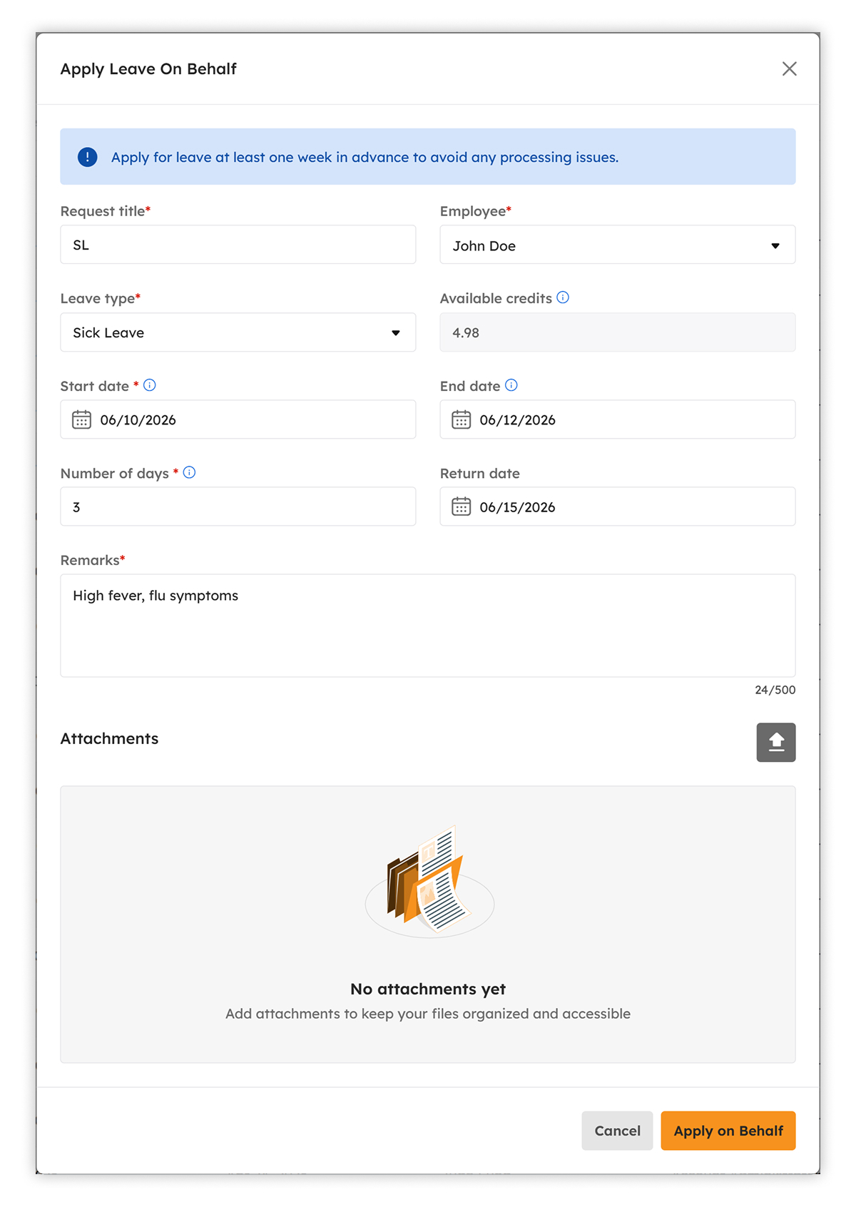Expand the Leave type dropdown arrow
This screenshot has height=1207, width=856.
(x=396, y=333)
